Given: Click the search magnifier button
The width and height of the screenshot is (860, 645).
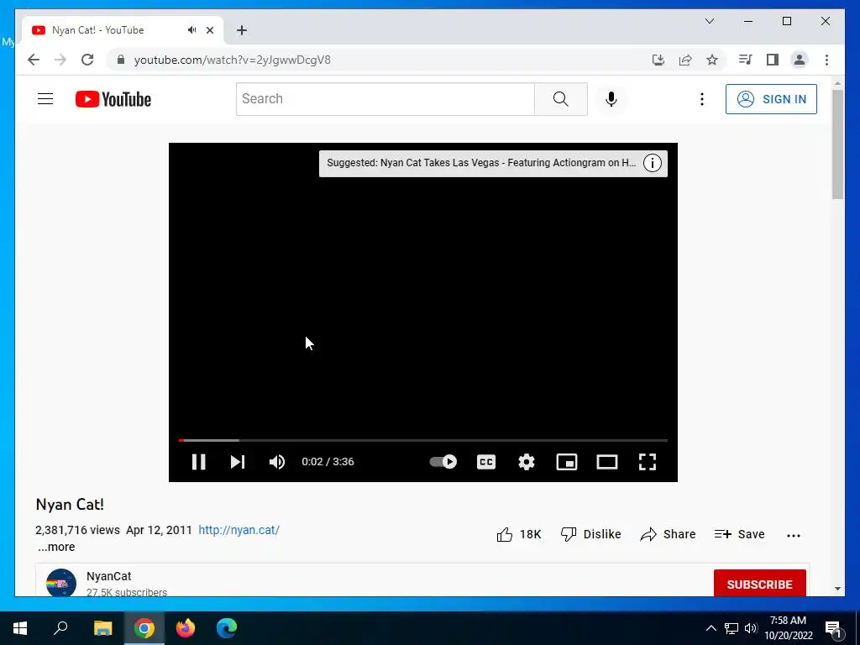Looking at the screenshot, I should tap(560, 99).
